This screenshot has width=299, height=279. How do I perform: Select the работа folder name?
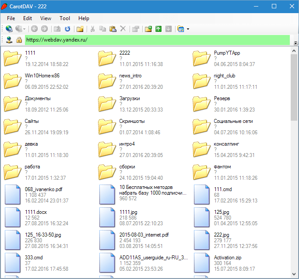(32, 167)
